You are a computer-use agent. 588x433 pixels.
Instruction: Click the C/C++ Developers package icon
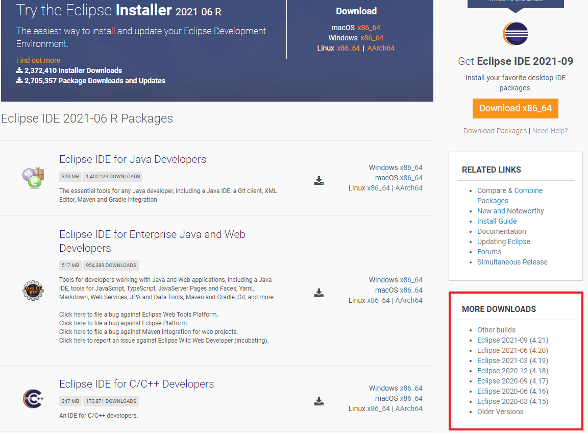coord(33,399)
